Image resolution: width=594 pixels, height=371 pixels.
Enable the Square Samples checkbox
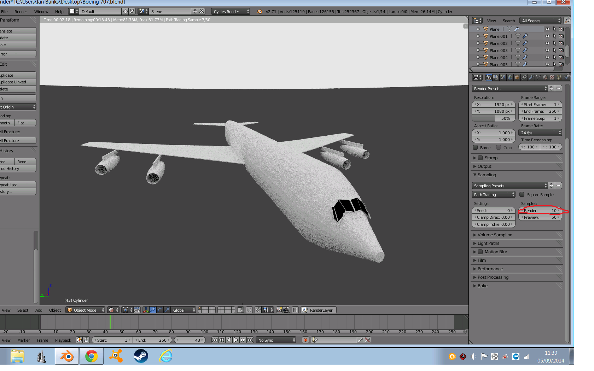(x=522, y=194)
